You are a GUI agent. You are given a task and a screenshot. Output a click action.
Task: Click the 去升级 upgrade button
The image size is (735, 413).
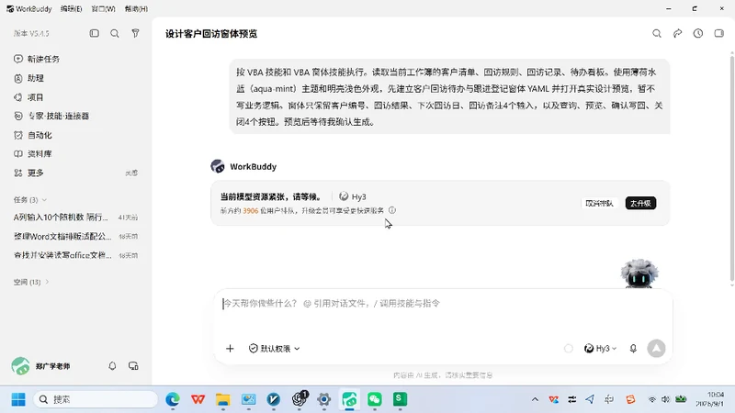(640, 203)
